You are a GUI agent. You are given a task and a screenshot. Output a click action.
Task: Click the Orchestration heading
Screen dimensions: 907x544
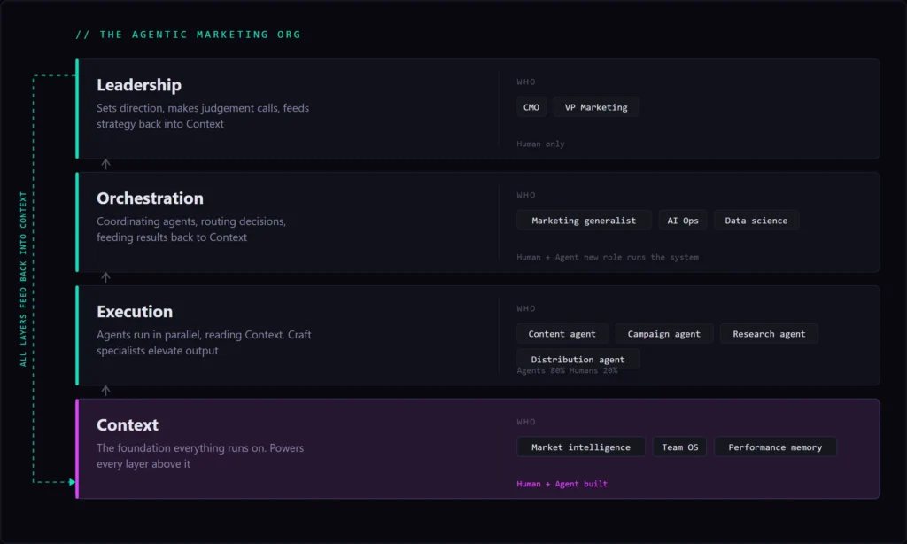pyautogui.click(x=150, y=198)
